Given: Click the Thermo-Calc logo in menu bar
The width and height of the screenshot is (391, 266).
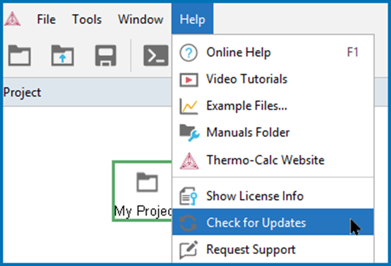Looking at the screenshot, I should coord(12,19).
